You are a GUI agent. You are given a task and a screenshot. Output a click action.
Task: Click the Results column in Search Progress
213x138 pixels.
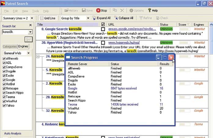165,64
